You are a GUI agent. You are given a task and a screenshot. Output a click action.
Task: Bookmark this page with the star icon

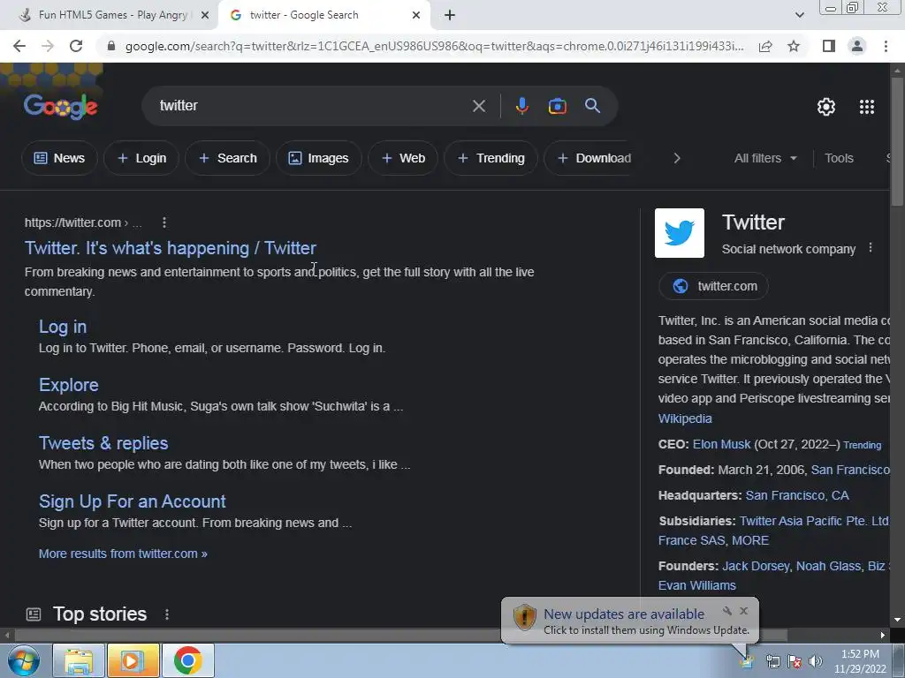794,46
